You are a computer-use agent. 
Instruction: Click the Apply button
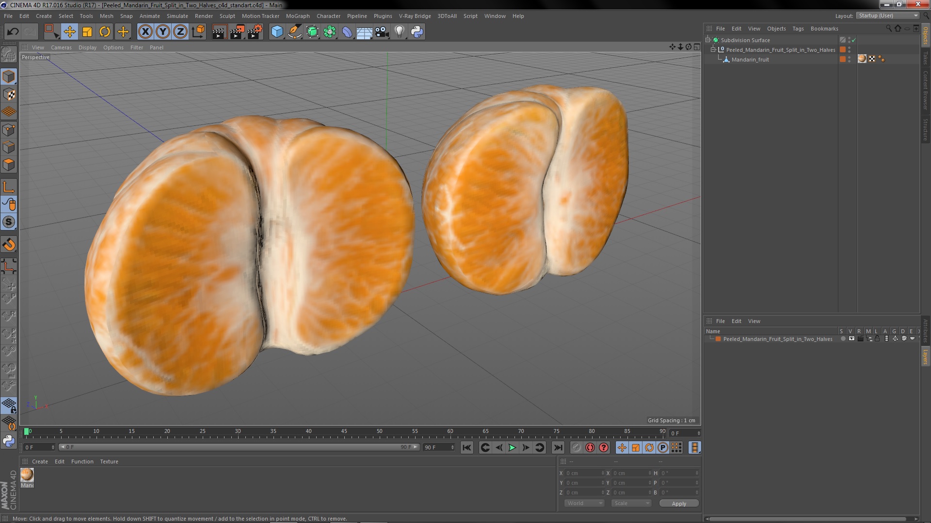click(678, 503)
